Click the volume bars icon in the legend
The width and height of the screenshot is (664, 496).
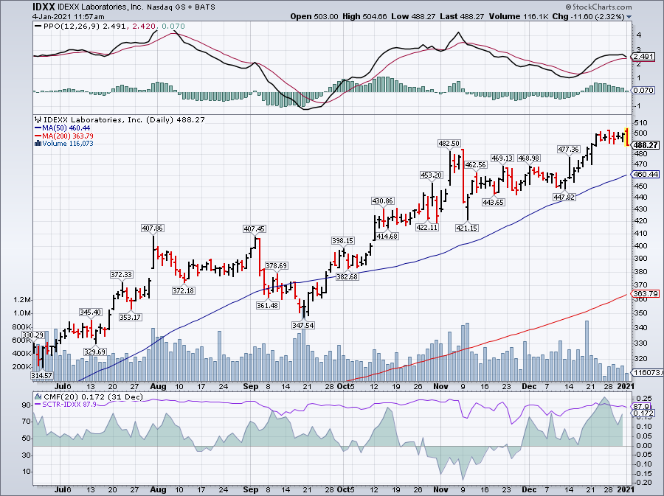click(38, 143)
